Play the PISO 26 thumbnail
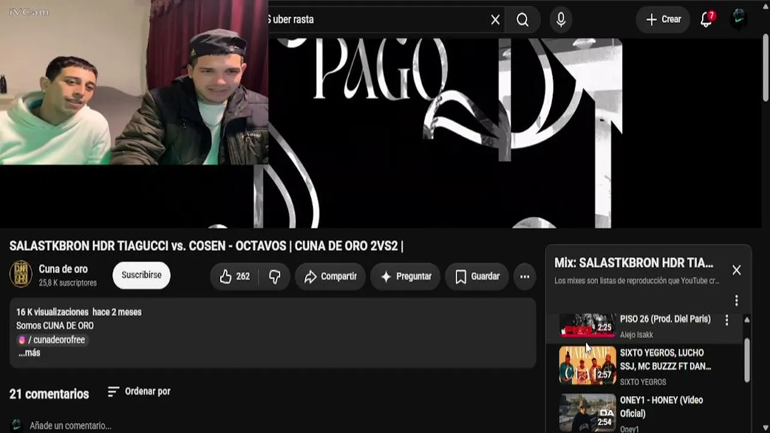Image resolution: width=770 pixels, height=433 pixels. [x=587, y=325]
